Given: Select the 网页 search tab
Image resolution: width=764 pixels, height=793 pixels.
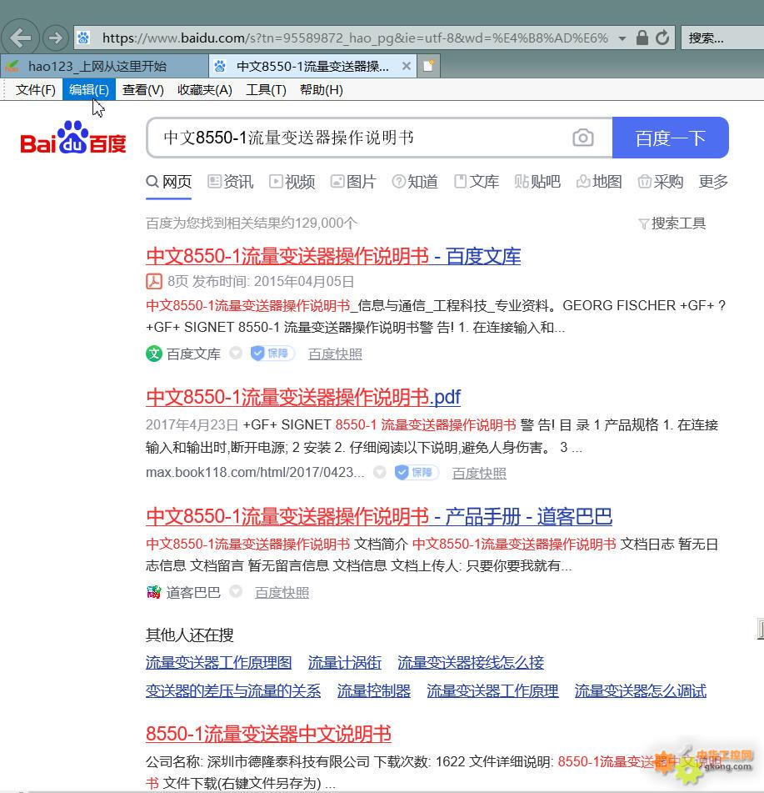Looking at the screenshot, I should [x=169, y=182].
